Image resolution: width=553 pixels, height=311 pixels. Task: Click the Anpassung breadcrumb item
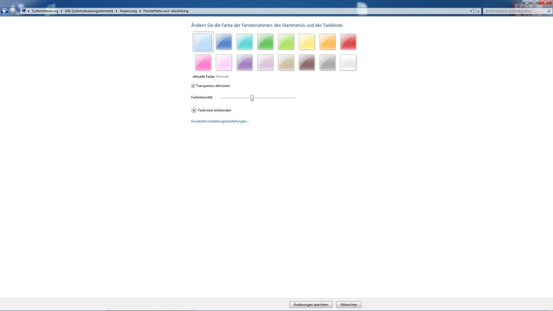128,11
